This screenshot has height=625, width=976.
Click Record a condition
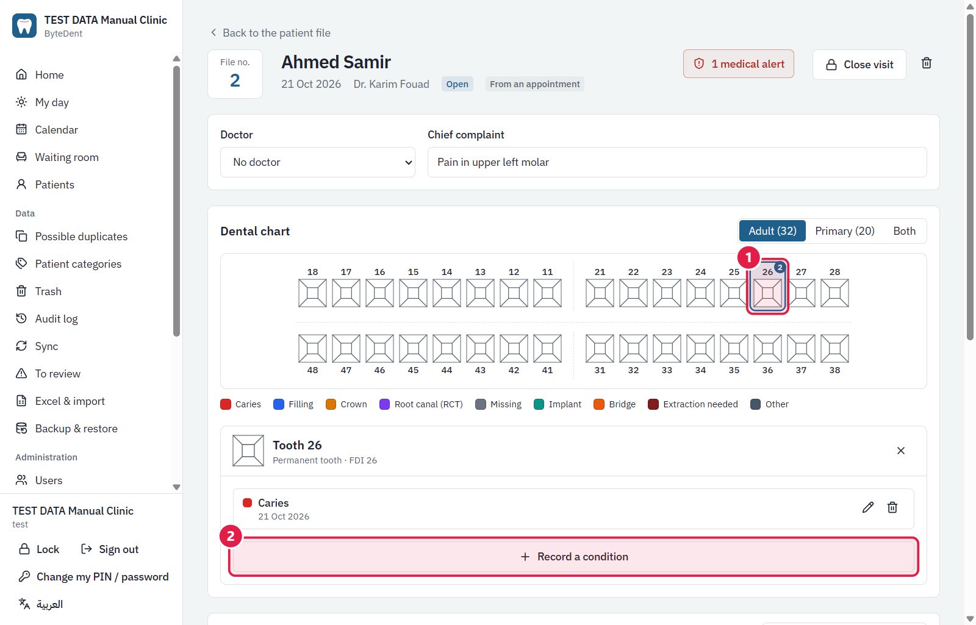pyautogui.click(x=573, y=557)
